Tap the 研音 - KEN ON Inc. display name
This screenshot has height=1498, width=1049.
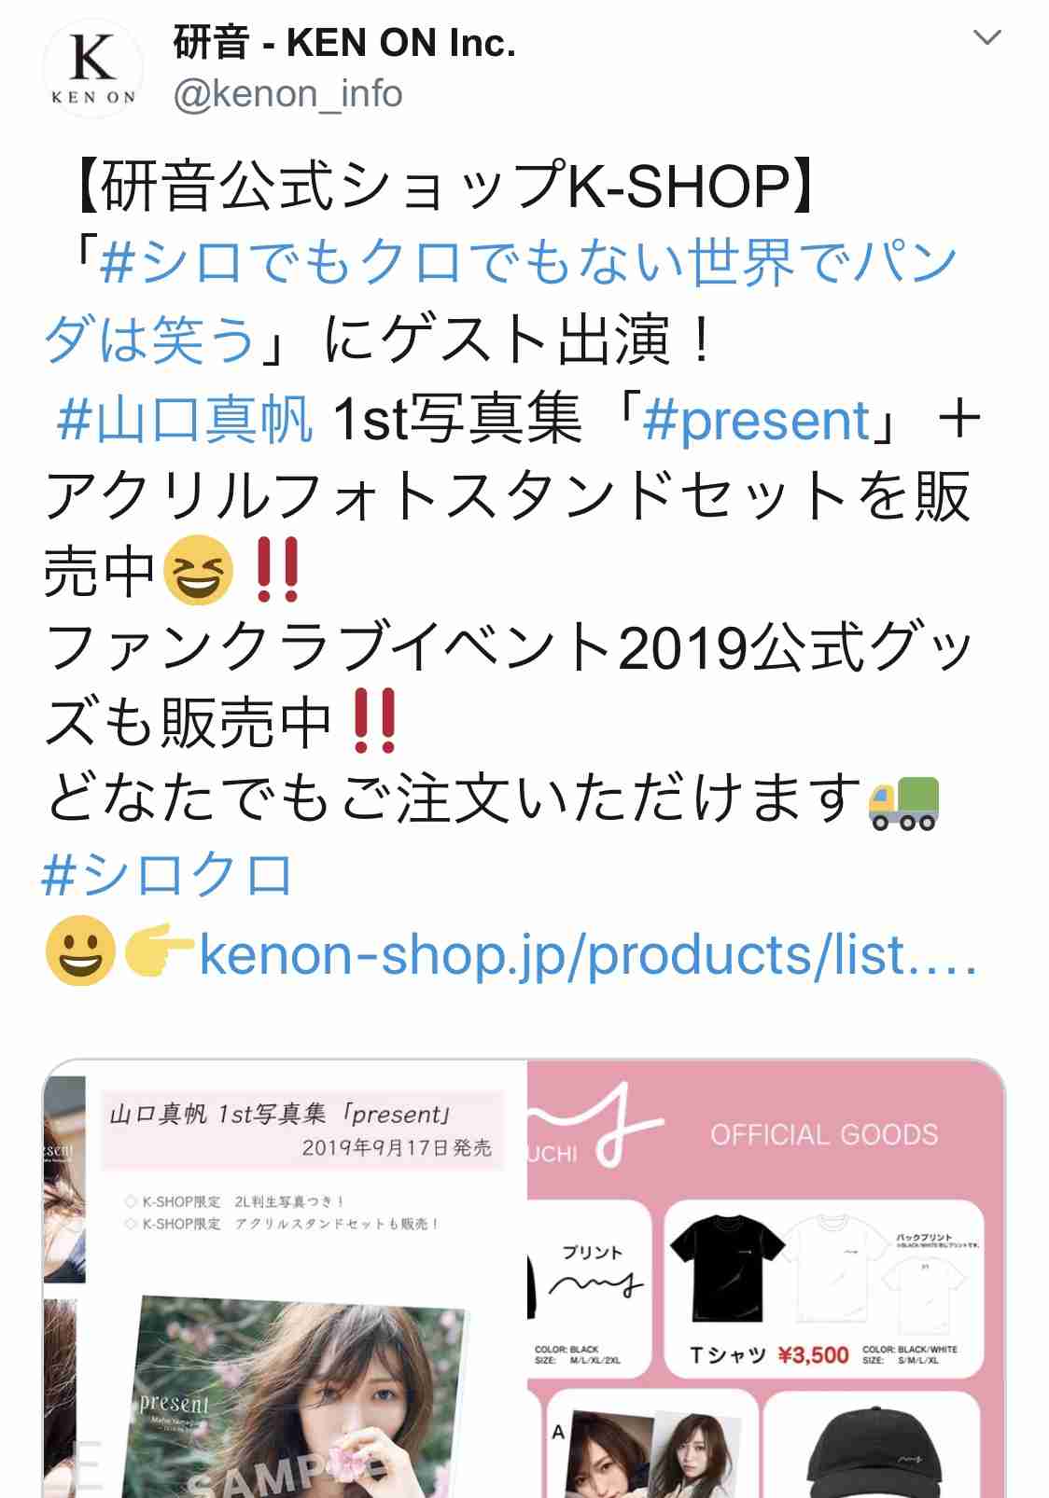point(343,43)
